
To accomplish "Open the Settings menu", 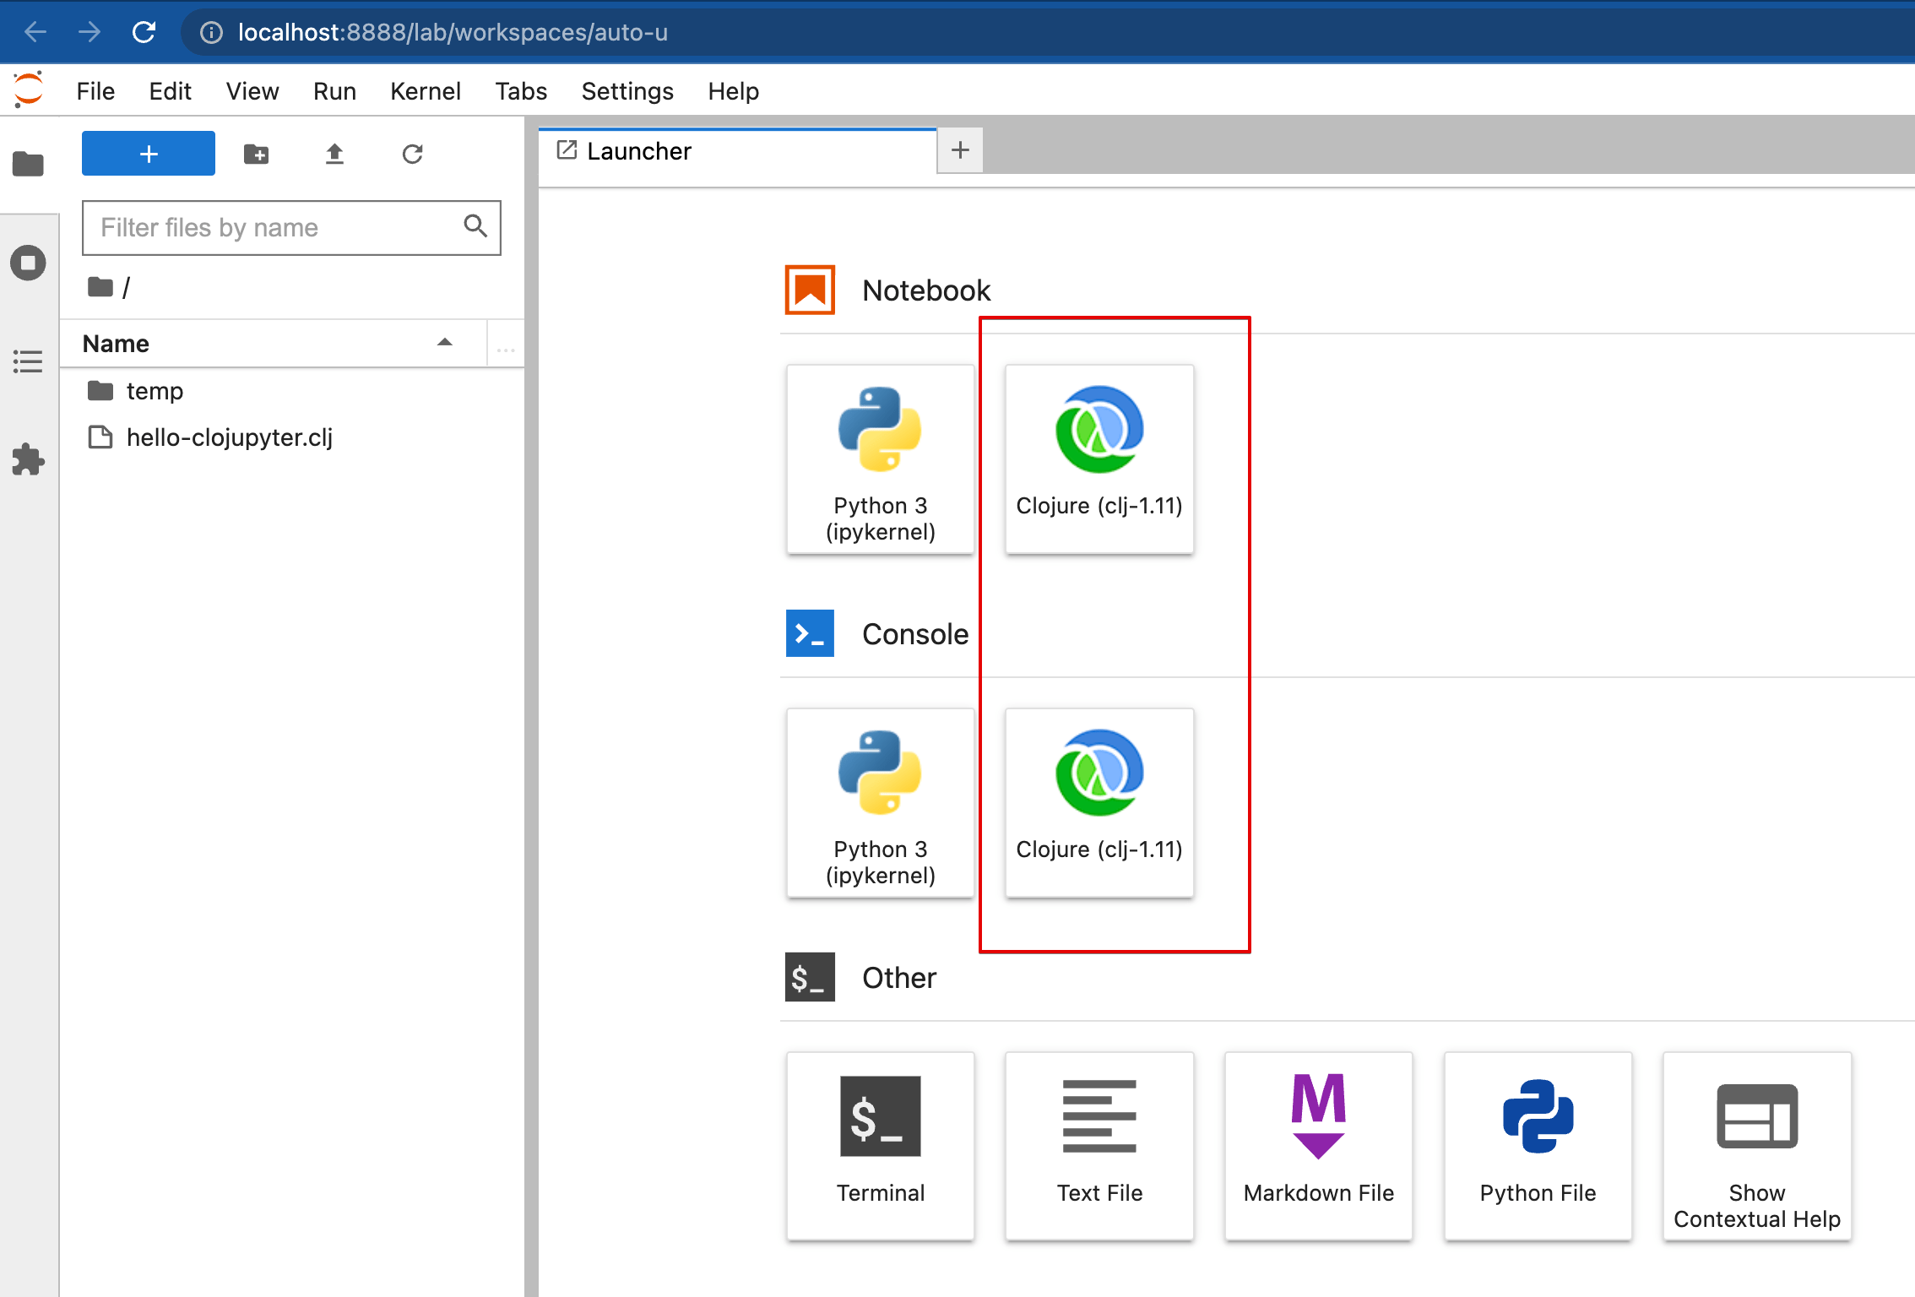I will point(627,91).
